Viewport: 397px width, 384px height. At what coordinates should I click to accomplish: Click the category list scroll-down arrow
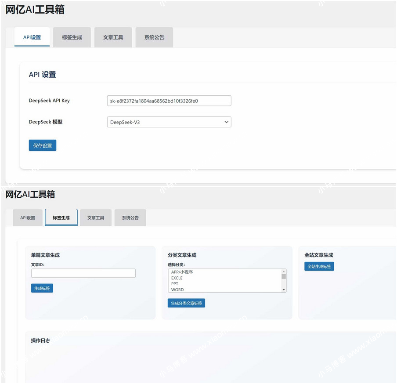coord(284,290)
